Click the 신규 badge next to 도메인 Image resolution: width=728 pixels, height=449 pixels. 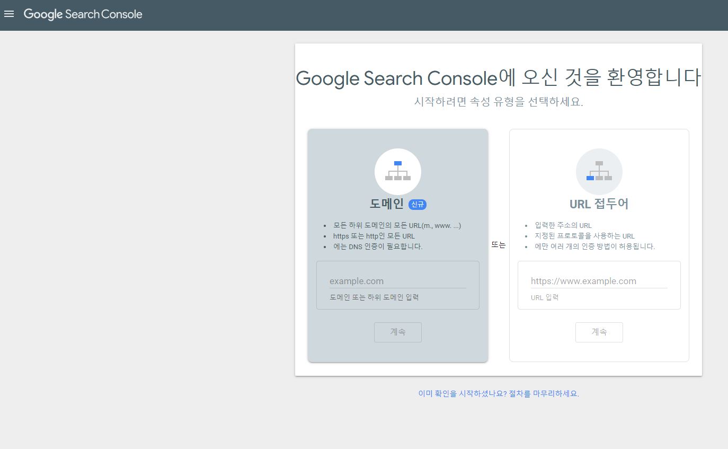418,204
